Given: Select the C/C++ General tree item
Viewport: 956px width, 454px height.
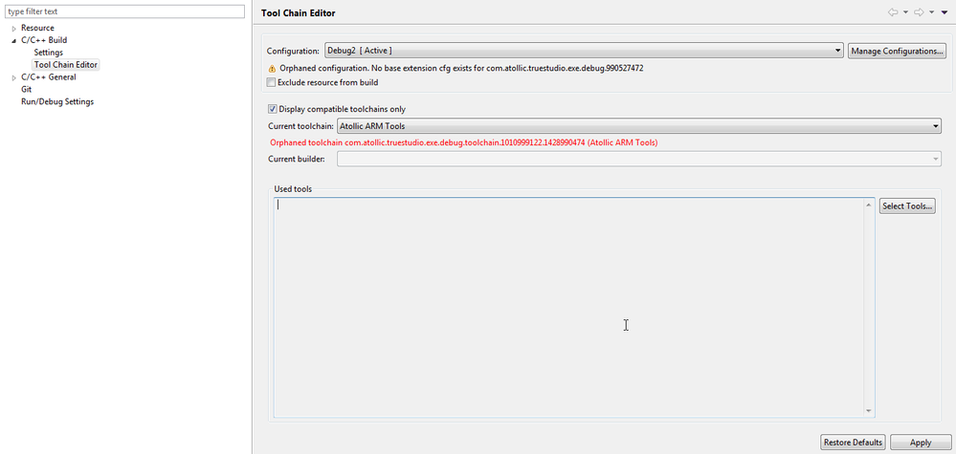Looking at the screenshot, I should (48, 77).
